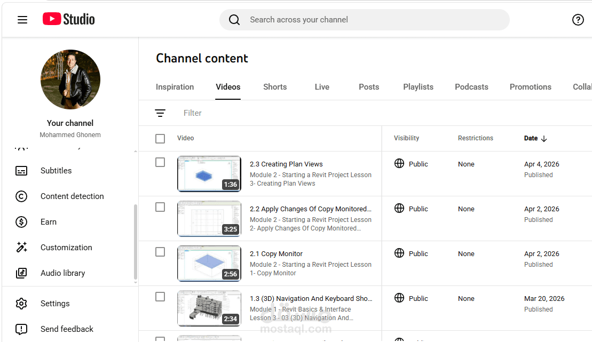Open Settings gear in sidebar
The height and width of the screenshot is (342, 592).
click(21, 304)
